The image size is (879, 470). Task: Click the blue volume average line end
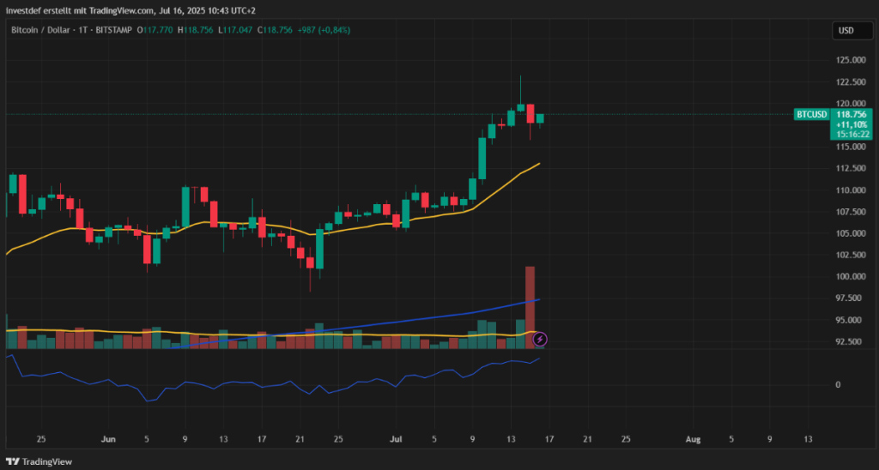538,299
